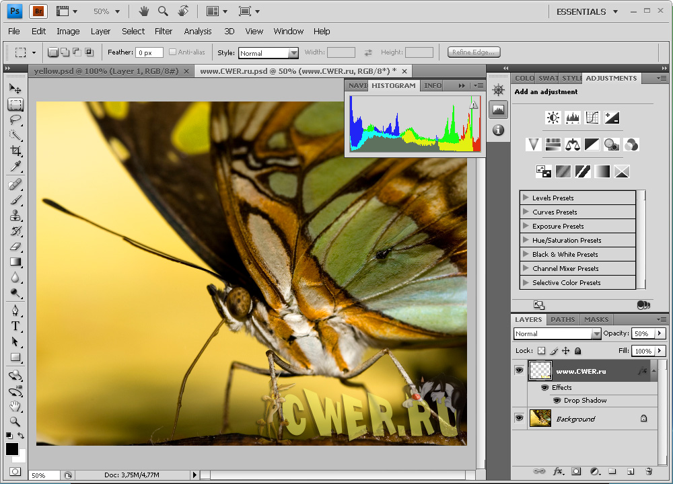
Task: Switch to the yellow.psd document tab
Action: tap(106, 71)
